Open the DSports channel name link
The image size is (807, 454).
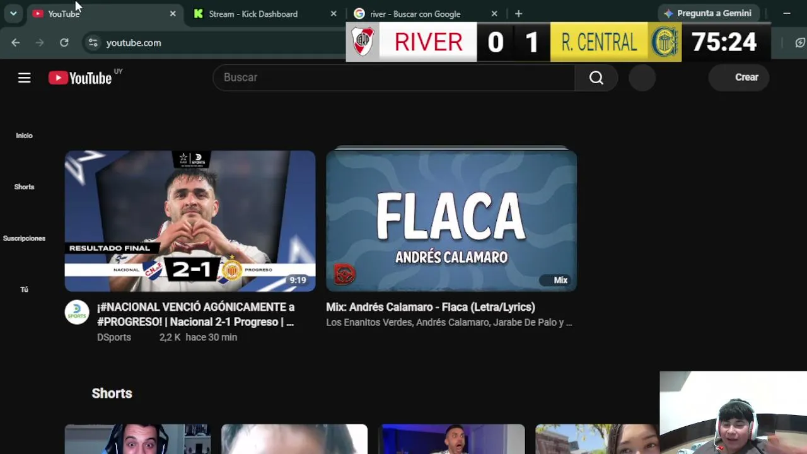click(x=114, y=337)
